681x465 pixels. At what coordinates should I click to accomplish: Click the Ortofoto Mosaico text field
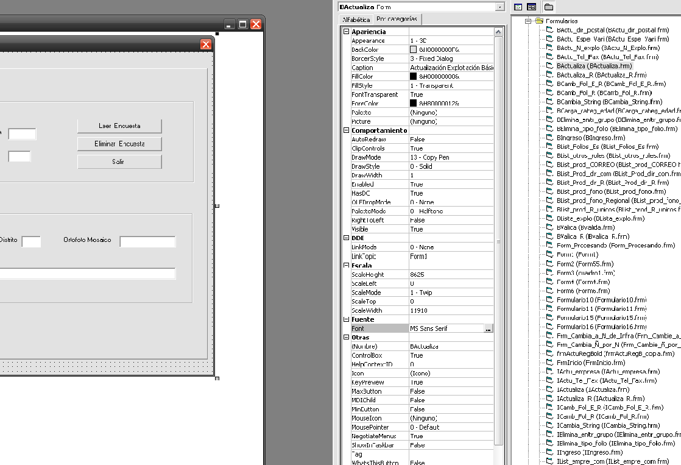click(x=147, y=242)
